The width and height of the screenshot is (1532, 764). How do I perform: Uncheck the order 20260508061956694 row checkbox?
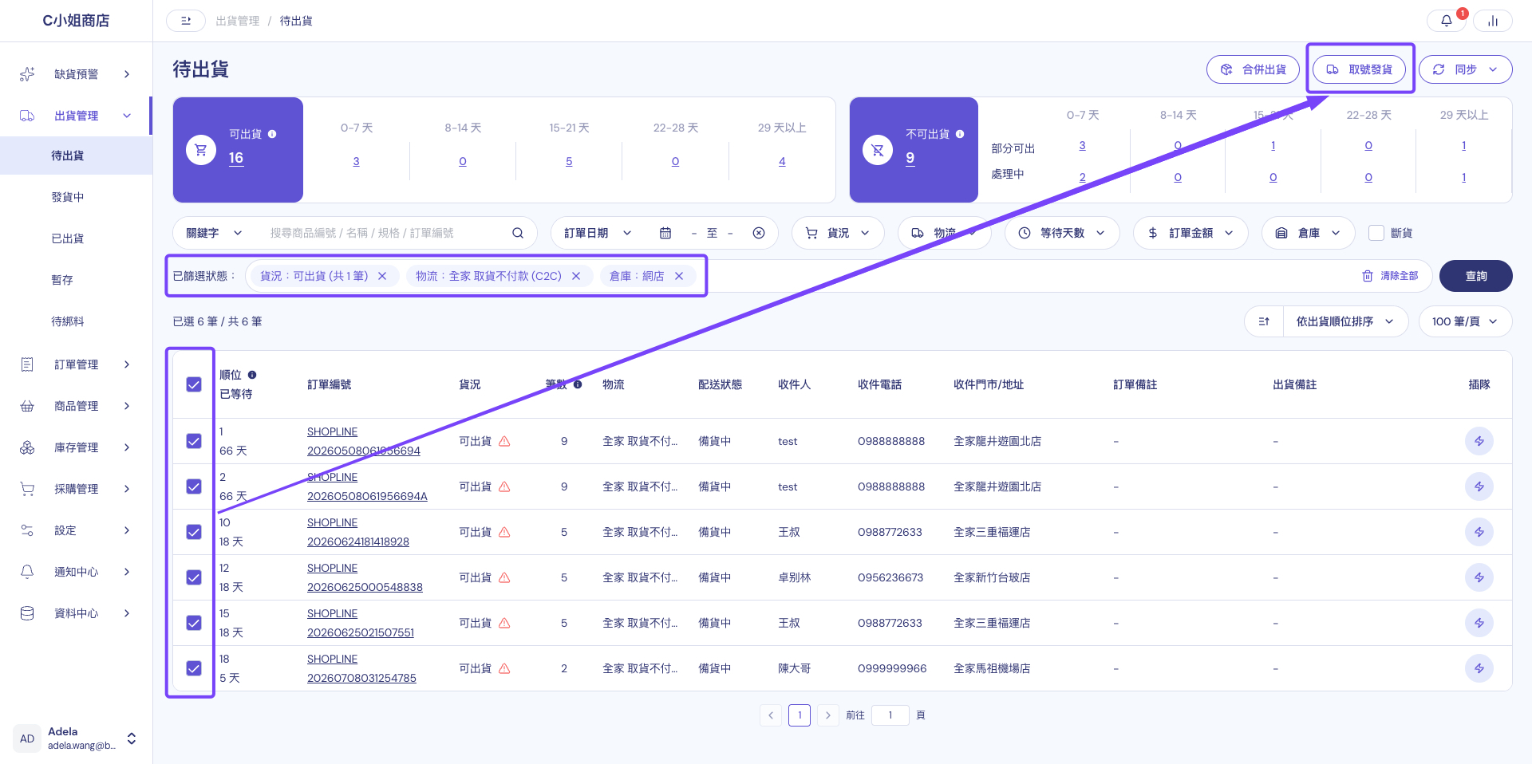point(194,441)
